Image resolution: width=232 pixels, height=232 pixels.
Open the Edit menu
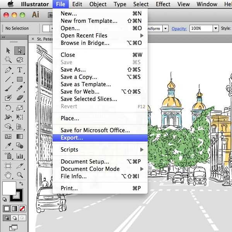[x=77, y=4]
